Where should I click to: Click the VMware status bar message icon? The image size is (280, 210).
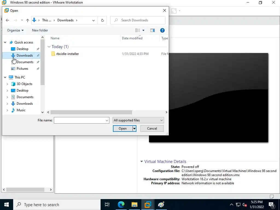click(x=272, y=196)
